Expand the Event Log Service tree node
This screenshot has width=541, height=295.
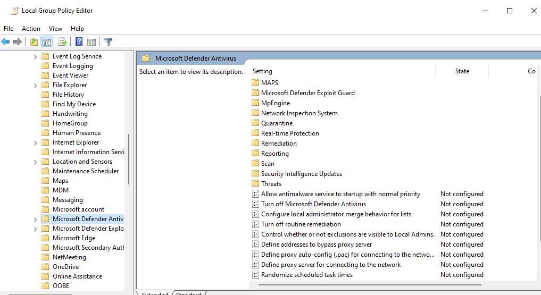point(35,56)
